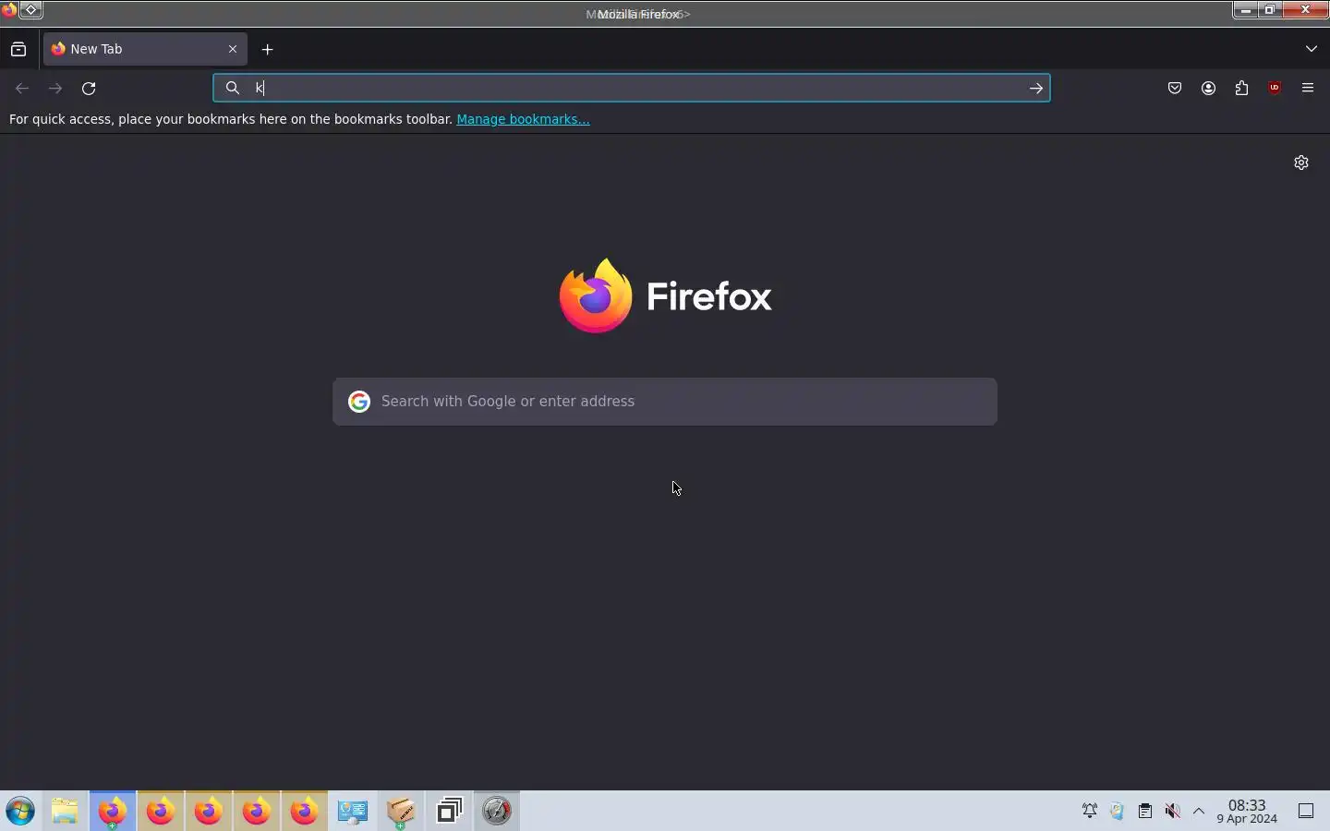
Task: Open the clipboard tray icon
Action: (x=1146, y=813)
